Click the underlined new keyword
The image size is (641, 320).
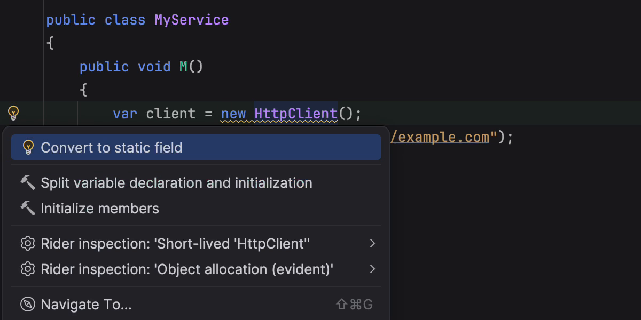pyautogui.click(x=233, y=114)
